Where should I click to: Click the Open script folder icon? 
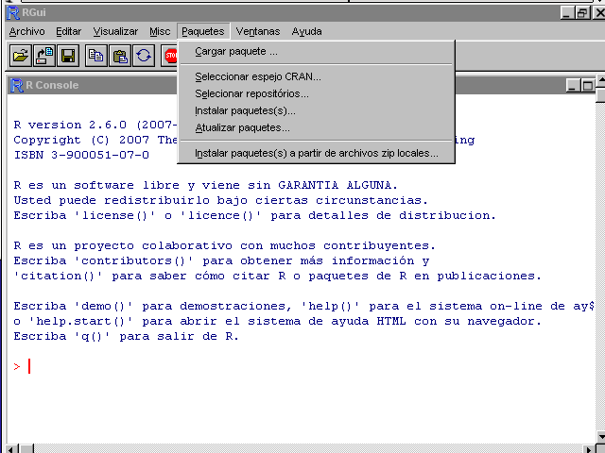click(x=20, y=56)
